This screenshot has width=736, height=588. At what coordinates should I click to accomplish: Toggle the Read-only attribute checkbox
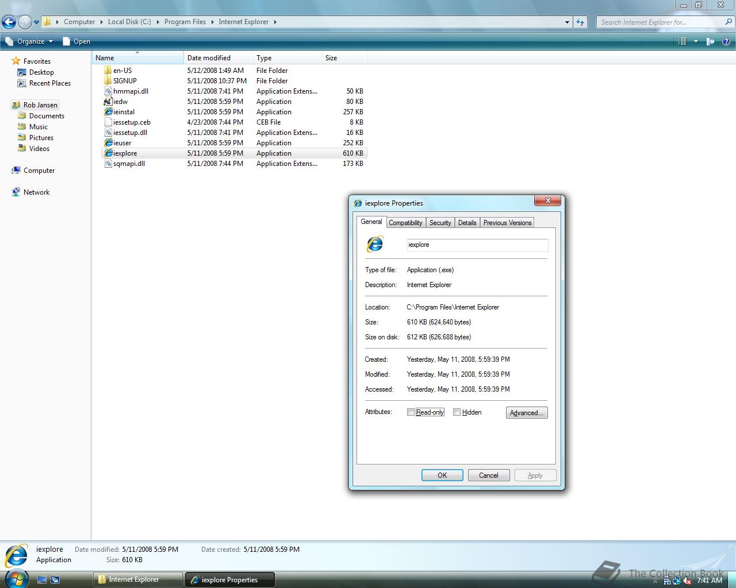click(x=411, y=412)
